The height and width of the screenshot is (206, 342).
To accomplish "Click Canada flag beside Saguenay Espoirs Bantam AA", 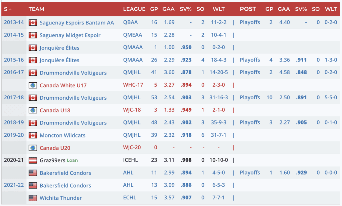I will [x=33, y=23].
